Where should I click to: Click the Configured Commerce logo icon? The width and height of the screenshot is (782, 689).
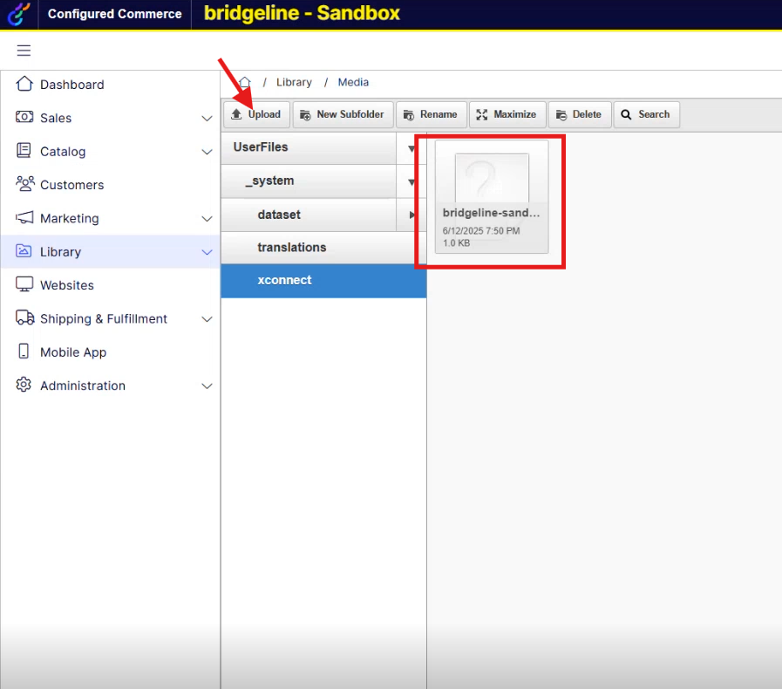tap(18, 14)
